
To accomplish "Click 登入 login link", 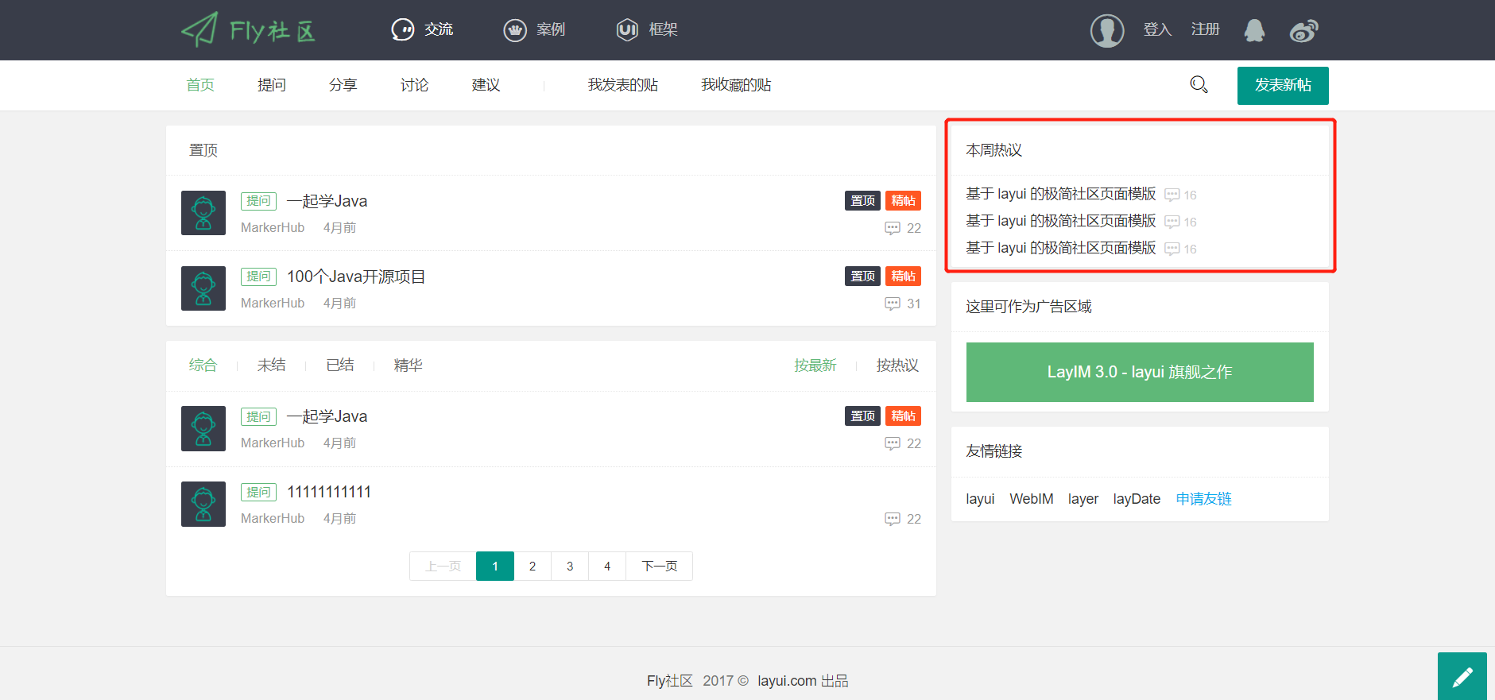I will 1157,29.
